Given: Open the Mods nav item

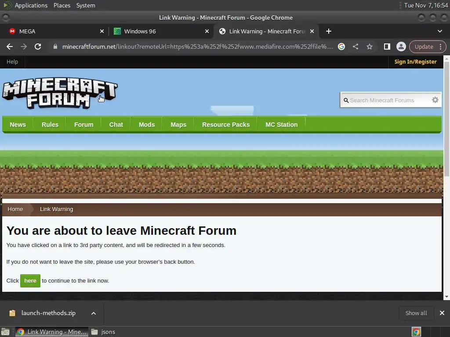Looking at the screenshot, I should pyautogui.click(x=147, y=125).
